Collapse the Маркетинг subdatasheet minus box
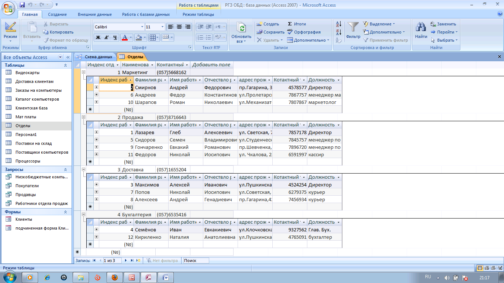This screenshot has width=504, height=283. click(83, 73)
